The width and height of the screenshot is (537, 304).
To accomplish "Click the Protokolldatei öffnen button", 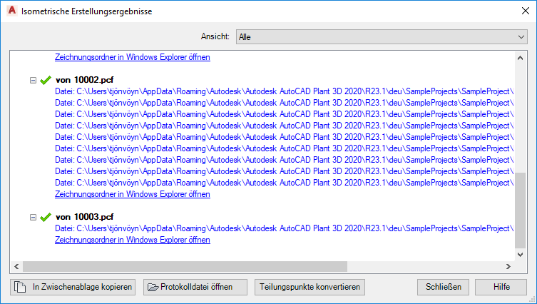I will pos(195,287).
